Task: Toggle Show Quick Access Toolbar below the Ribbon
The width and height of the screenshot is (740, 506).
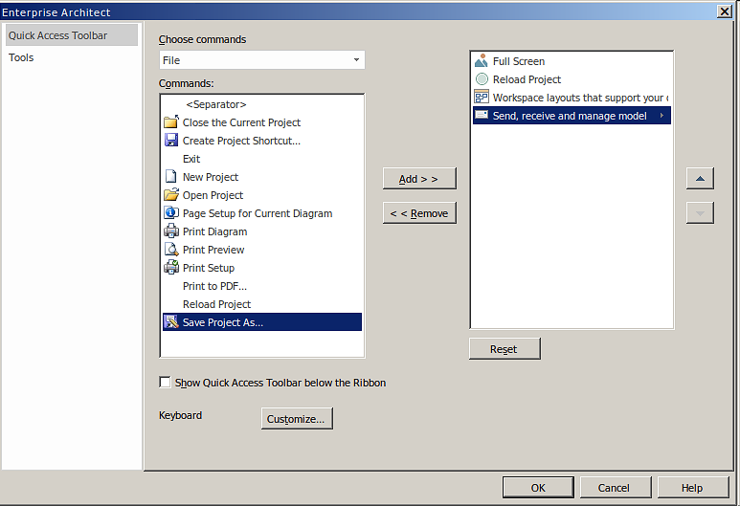Action: coord(166,383)
